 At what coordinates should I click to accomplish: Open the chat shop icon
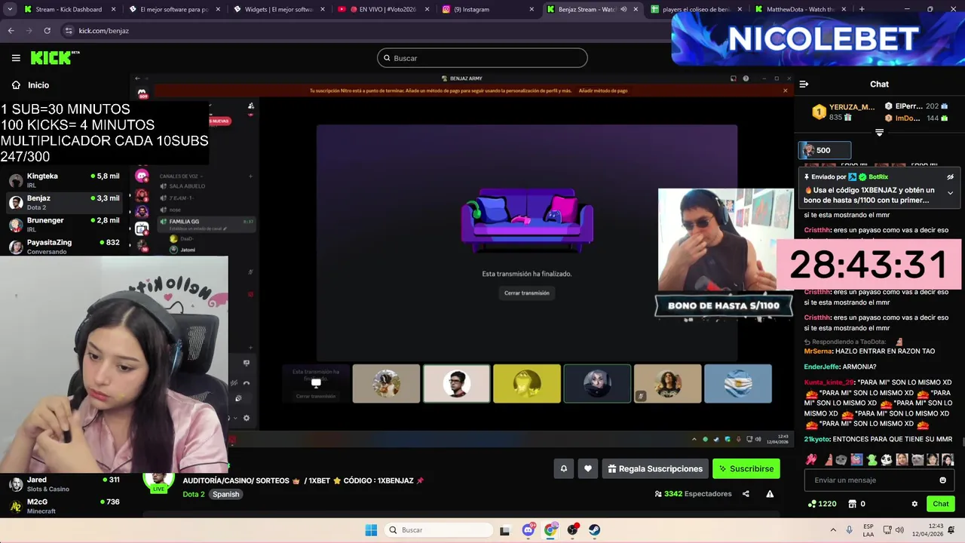pos(853,504)
